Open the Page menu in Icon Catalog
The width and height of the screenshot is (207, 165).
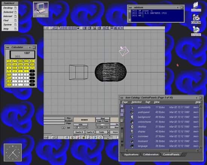125,102
